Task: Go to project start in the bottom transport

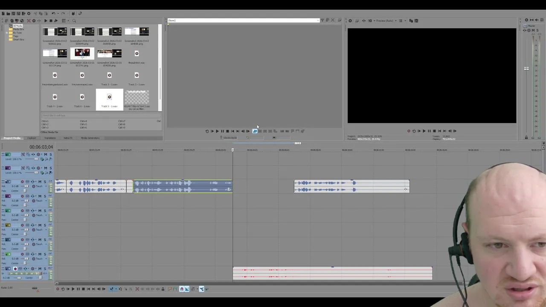Action: pos(88,289)
